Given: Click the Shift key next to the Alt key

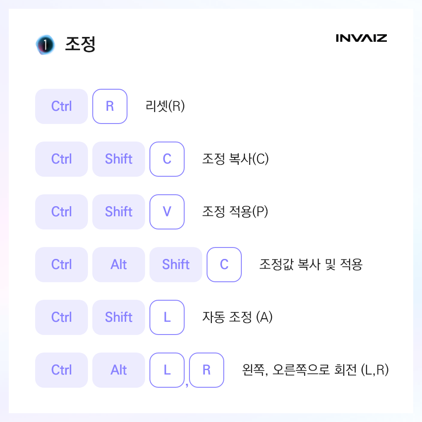Looking at the screenshot, I should click(176, 265).
